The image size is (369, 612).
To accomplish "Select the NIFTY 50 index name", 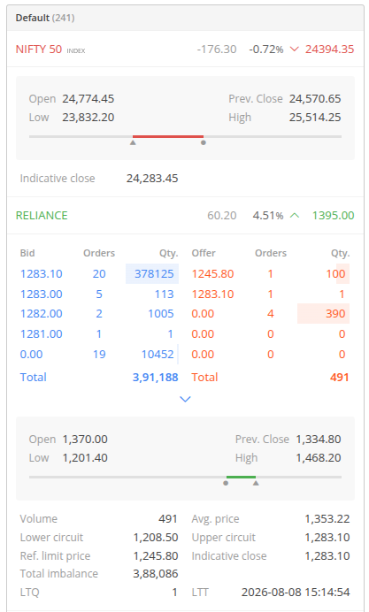I will [x=39, y=50].
